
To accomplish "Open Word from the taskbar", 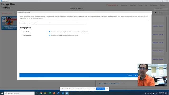I will tap(58, 93).
